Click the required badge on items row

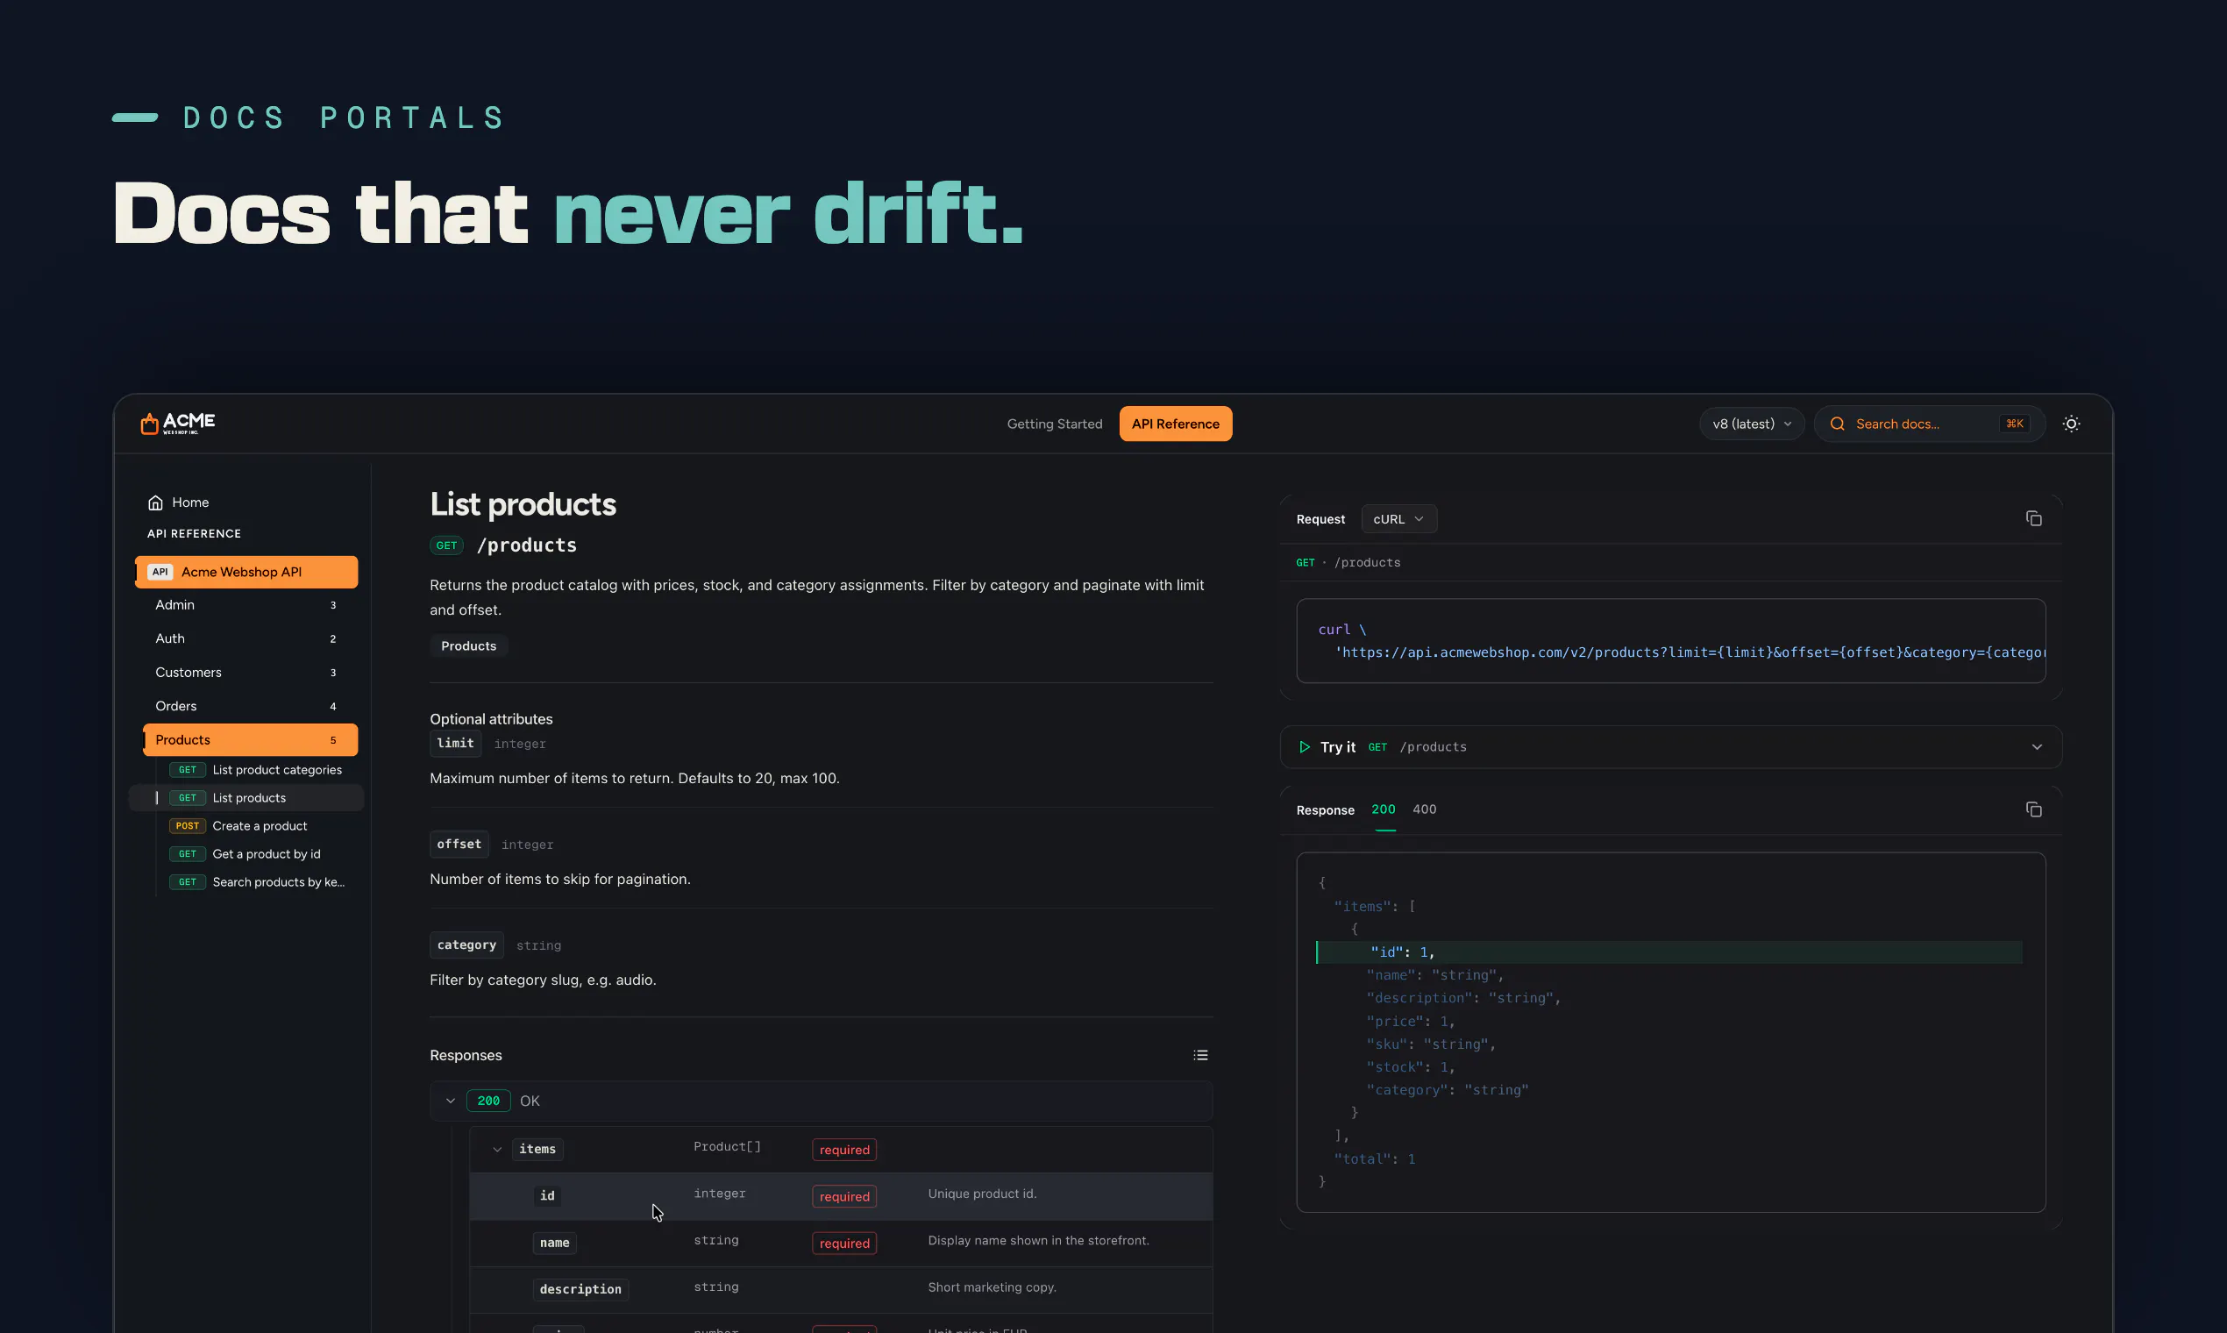pyautogui.click(x=844, y=1150)
